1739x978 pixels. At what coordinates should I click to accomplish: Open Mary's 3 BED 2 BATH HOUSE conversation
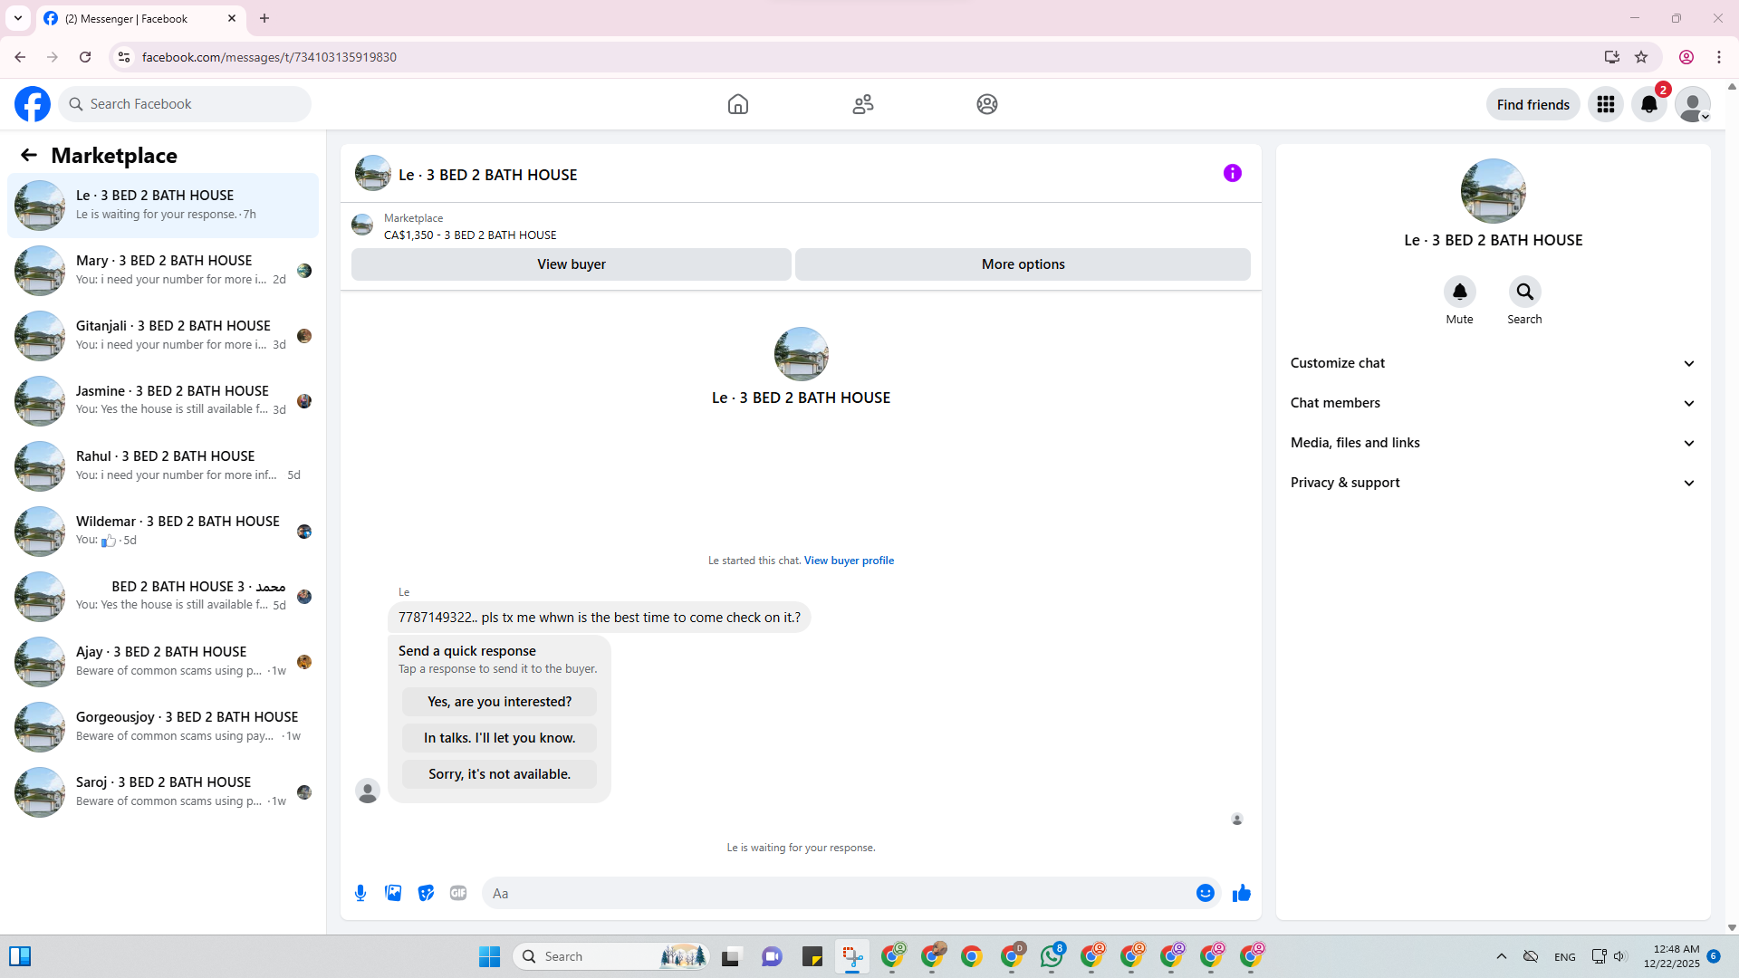163,271
